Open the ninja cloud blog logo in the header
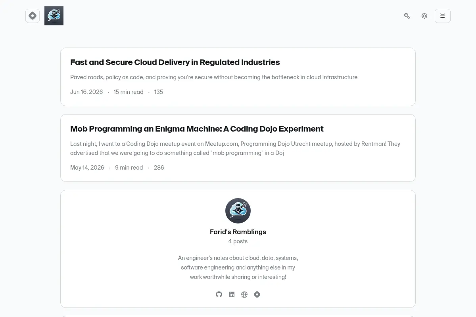 (x=54, y=16)
